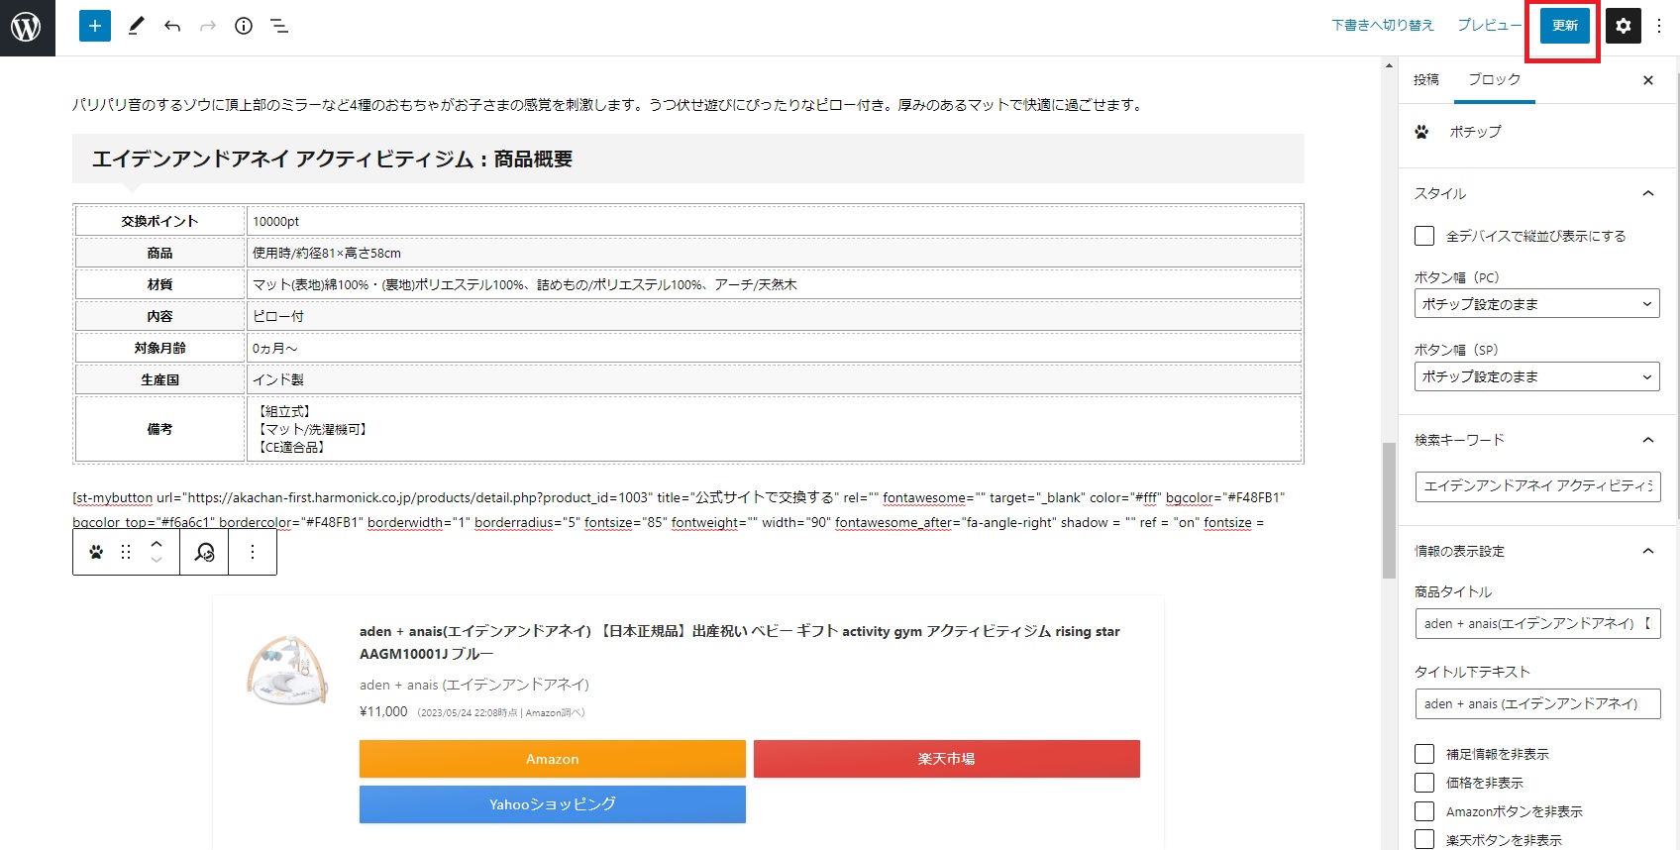The width and height of the screenshot is (1680, 850).
Task: Click the 検索キーワード input field
Action: (1537, 486)
